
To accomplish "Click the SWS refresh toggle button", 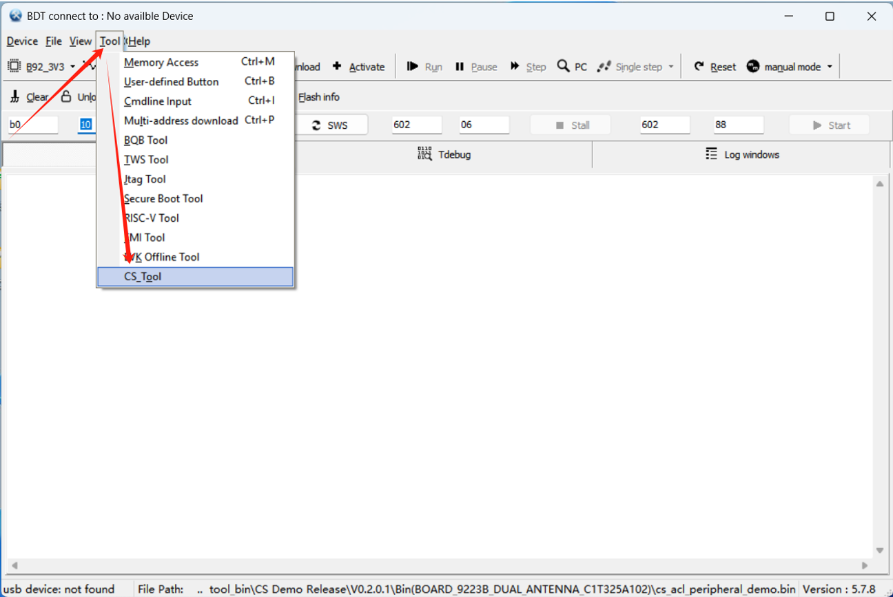I will click(x=332, y=125).
